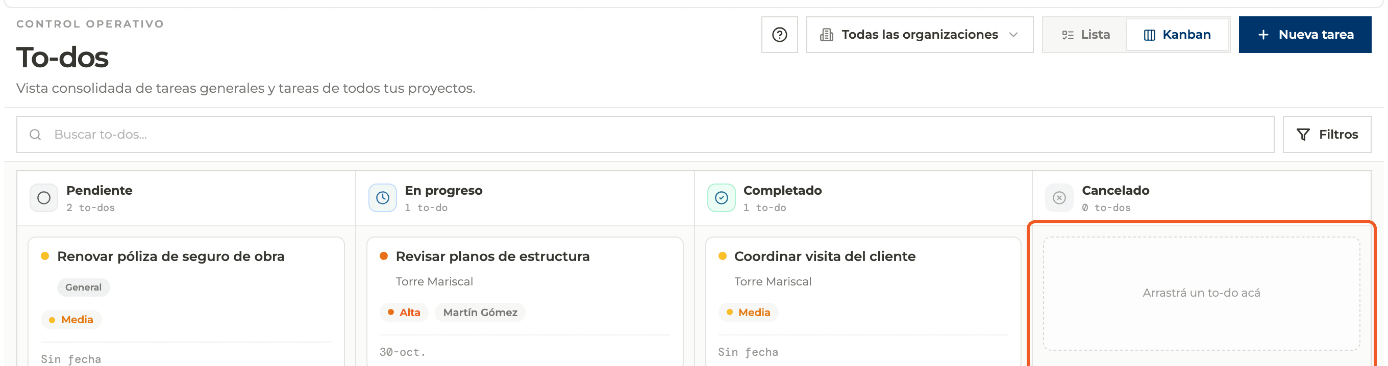The width and height of the screenshot is (1388, 366).
Task: Click yellow priority dot on Renovar póliza title
Action: coord(45,256)
